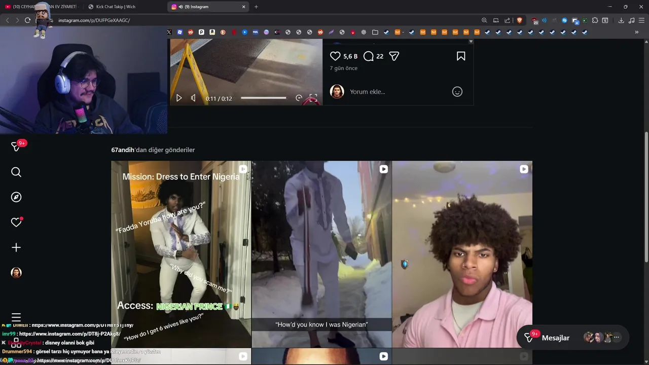649x365 pixels.
Task: Open the browser main menu
Action: [642, 20]
